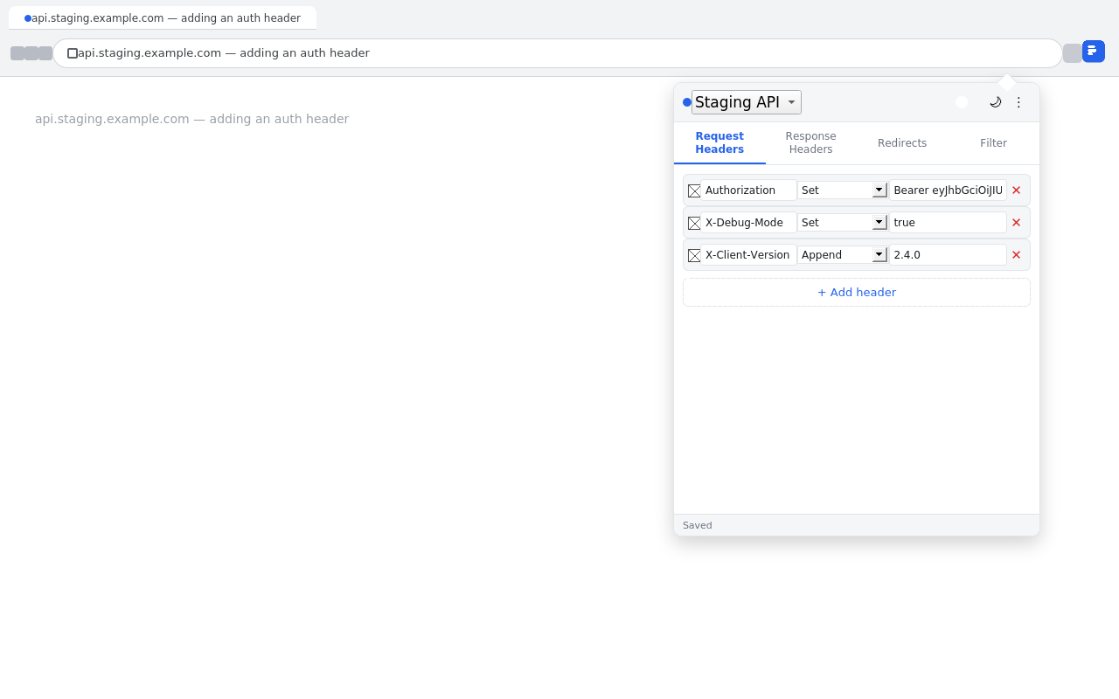Open the three-dot more options menu
1119x699 pixels.
(1018, 102)
